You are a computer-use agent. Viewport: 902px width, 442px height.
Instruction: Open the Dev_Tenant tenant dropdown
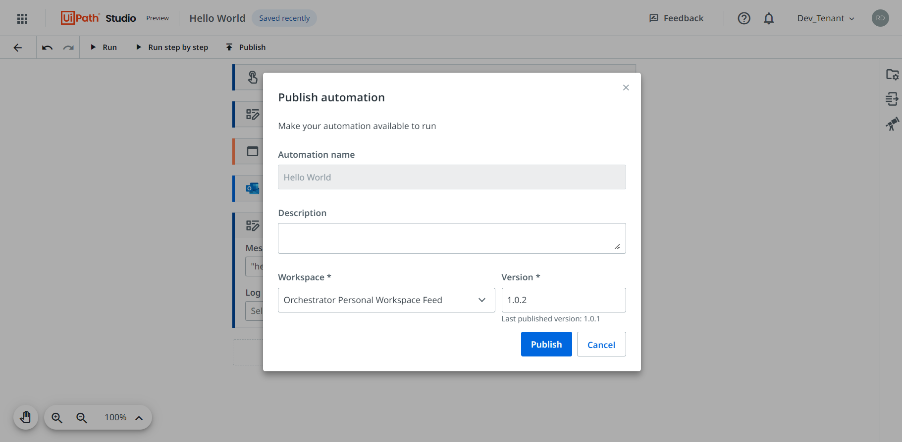coord(825,18)
